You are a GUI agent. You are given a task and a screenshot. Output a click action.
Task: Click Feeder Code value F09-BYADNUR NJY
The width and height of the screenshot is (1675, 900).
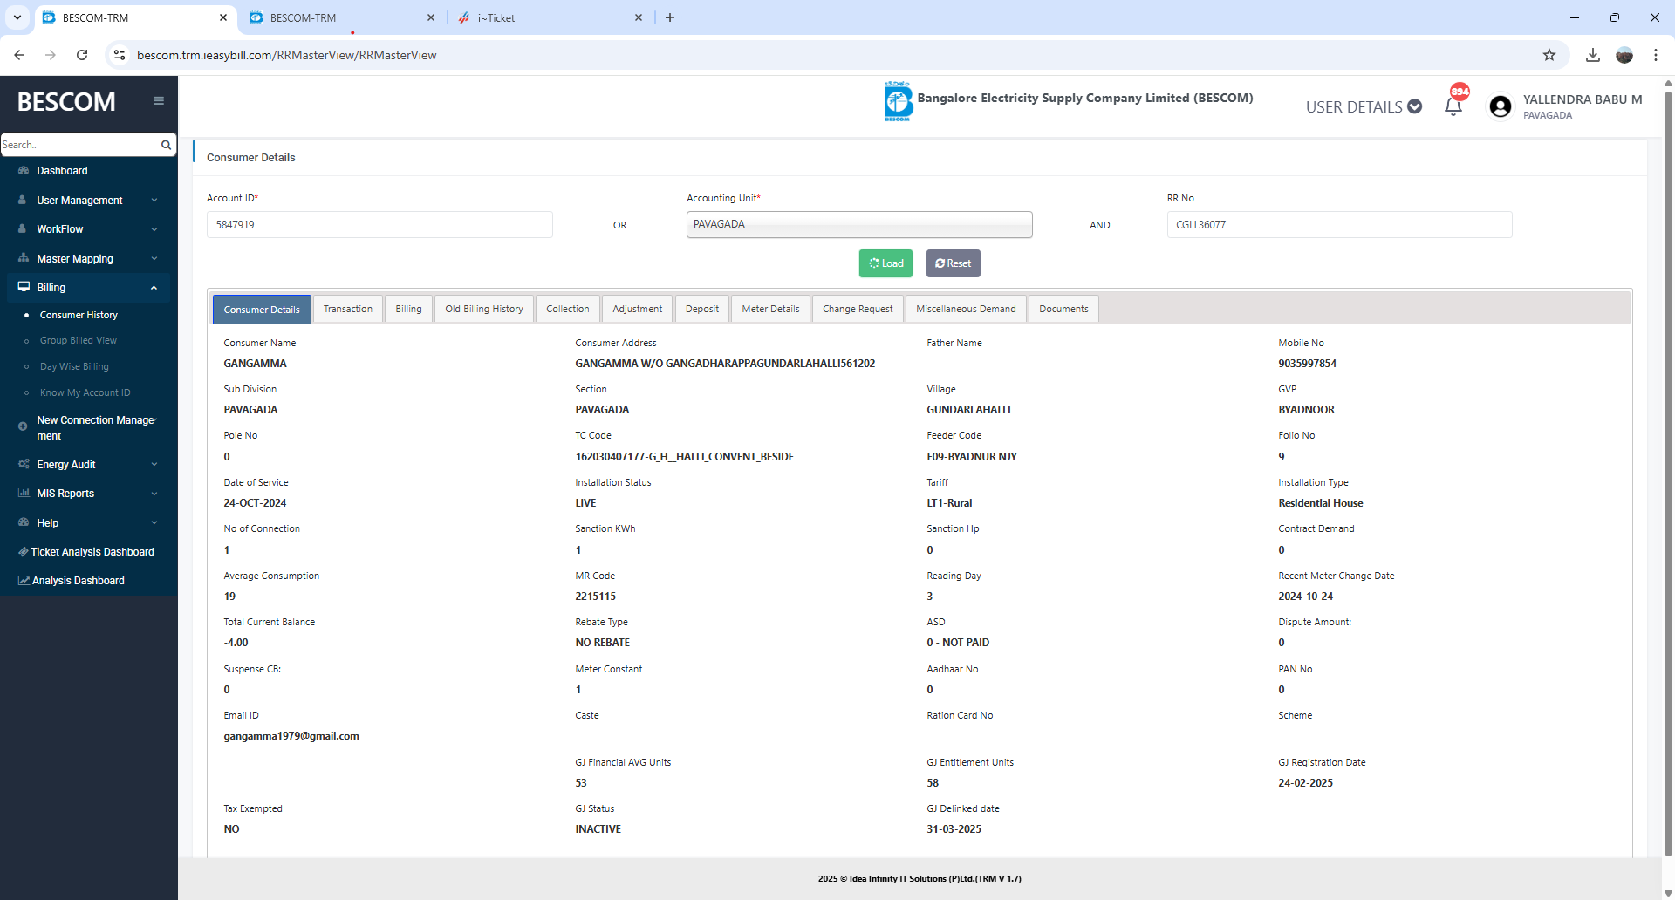(x=971, y=457)
